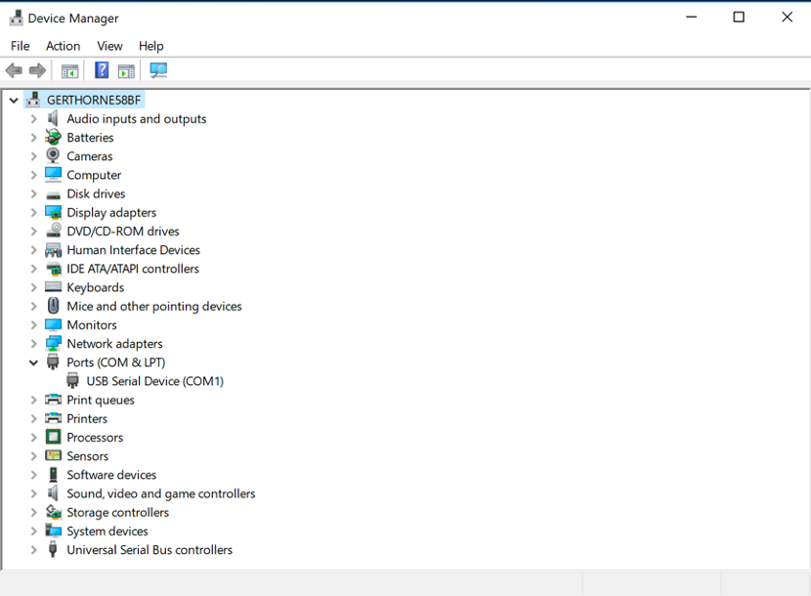The height and width of the screenshot is (596, 811).
Task: Click the speaker icon for Audio inputs and outputs
Action: tap(53, 118)
